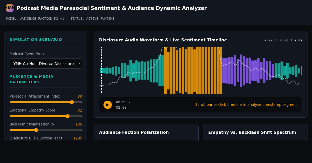Click the clip duration value '129s'
Screen dimensions: 312x163
click(x=77, y=138)
